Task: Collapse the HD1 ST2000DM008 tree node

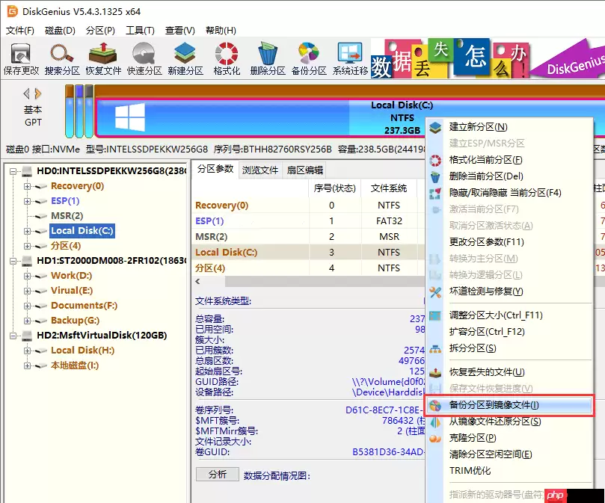Action: point(13,261)
